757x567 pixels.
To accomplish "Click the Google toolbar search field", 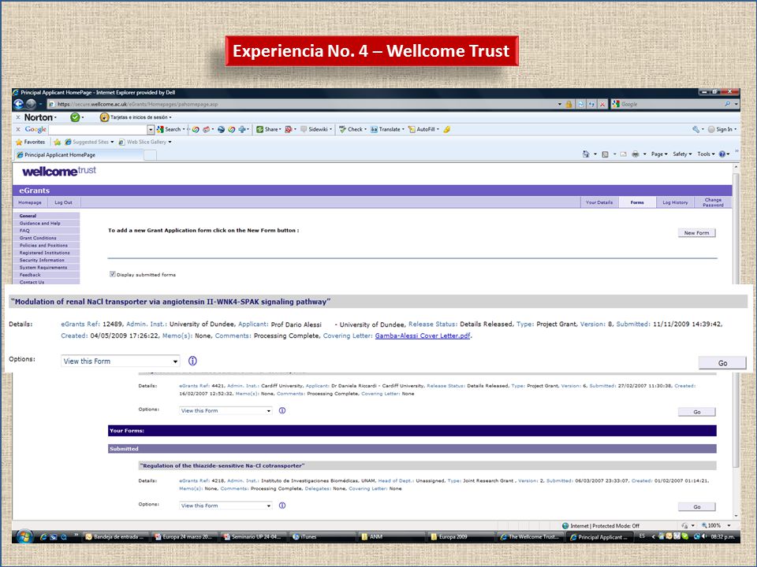I will click(x=98, y=129).
